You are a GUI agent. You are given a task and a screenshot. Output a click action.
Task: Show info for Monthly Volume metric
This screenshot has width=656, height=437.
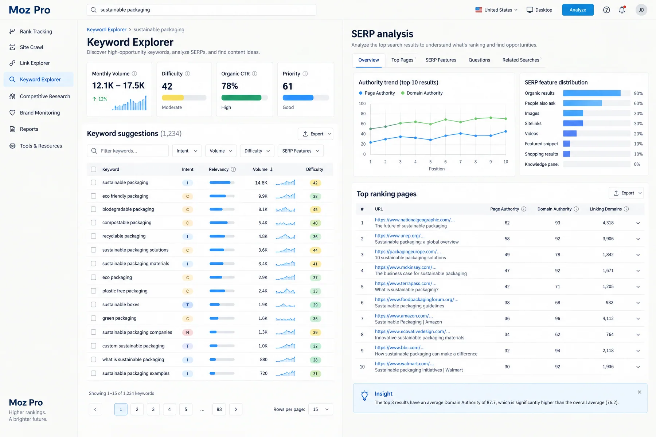click(x=134, y=74)
